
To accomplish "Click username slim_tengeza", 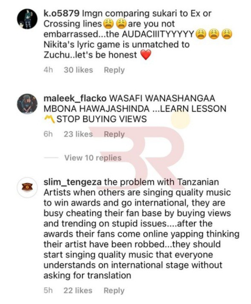I will click(72, 182).
